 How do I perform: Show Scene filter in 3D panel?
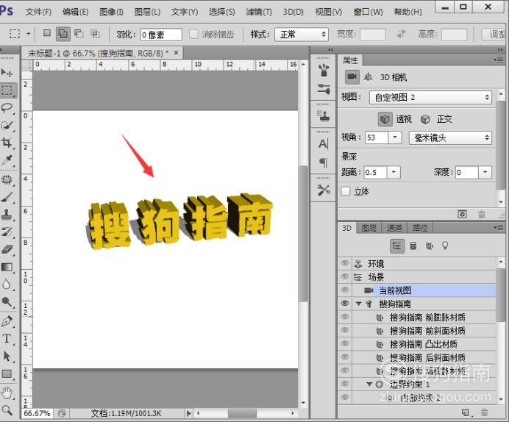(397, 246)
